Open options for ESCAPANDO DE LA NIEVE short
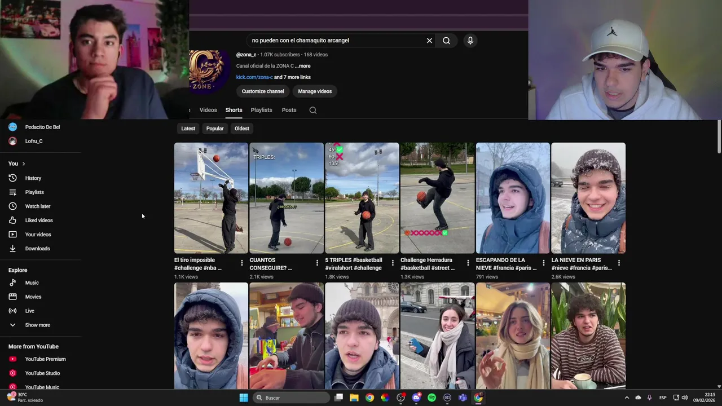This screenshot has width=722, height=406. click(x=543, y=263)
